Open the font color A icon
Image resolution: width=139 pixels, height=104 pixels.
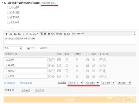click(x=15, y=34)
